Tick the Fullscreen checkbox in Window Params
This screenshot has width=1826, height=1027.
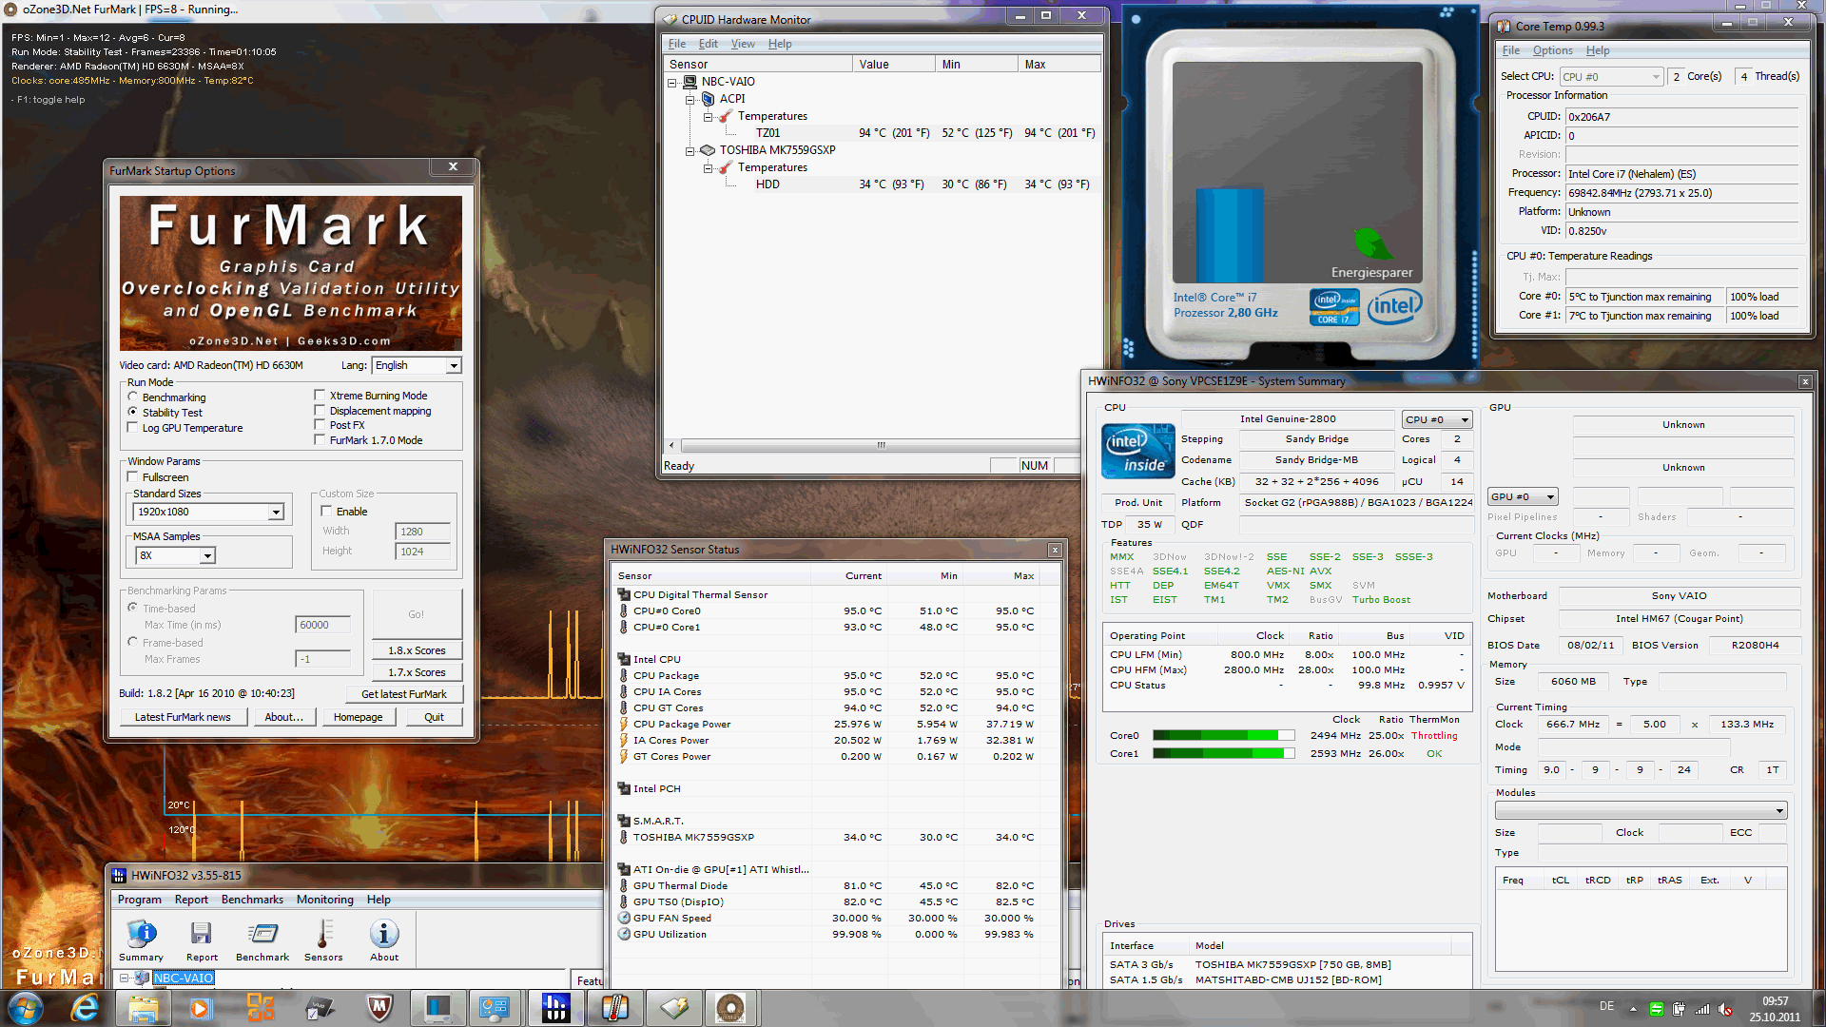[x=133, y=477]
